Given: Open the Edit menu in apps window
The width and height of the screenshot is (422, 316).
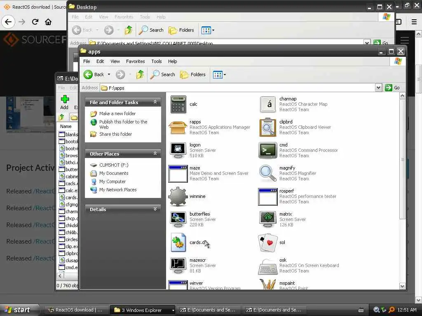Looking at the screenshot, I should (x=100, y=61).
